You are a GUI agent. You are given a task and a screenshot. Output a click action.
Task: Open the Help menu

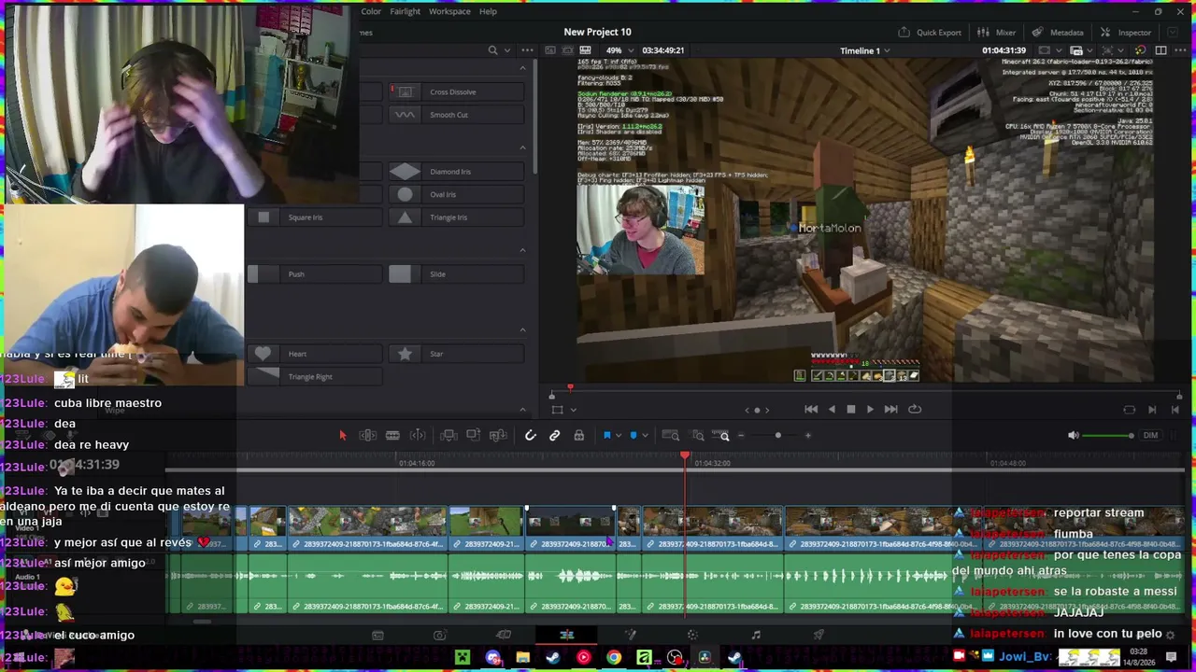click(488, 11)
